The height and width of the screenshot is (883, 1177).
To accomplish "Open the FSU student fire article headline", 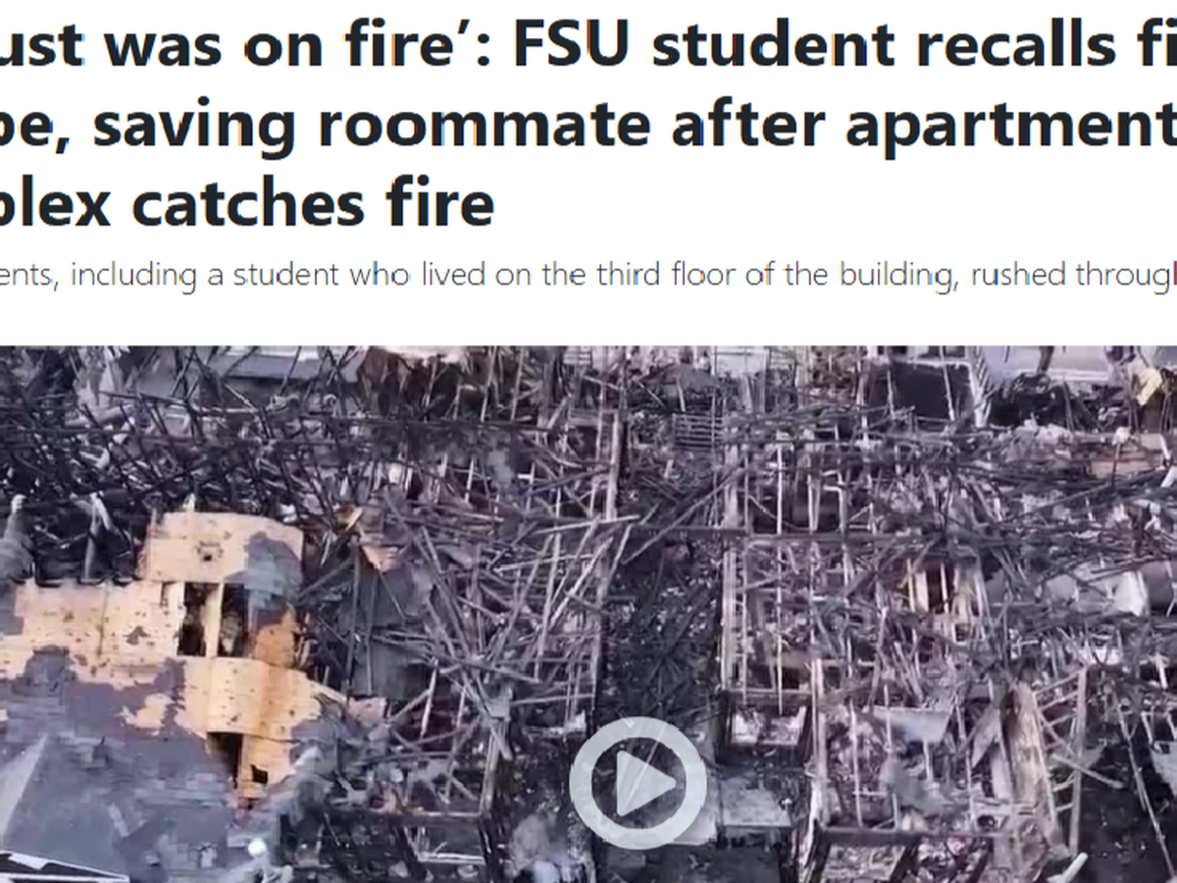I will (588, 123).
